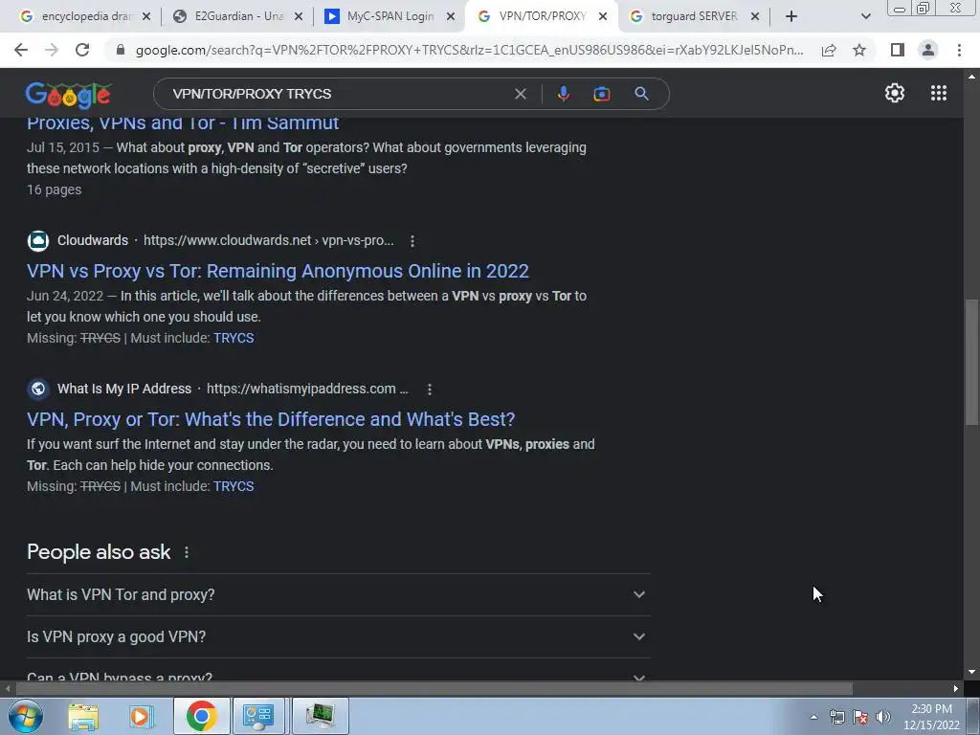Click the page scroll down arrow
Screen dimensions: 980x735
coord(970,672)
